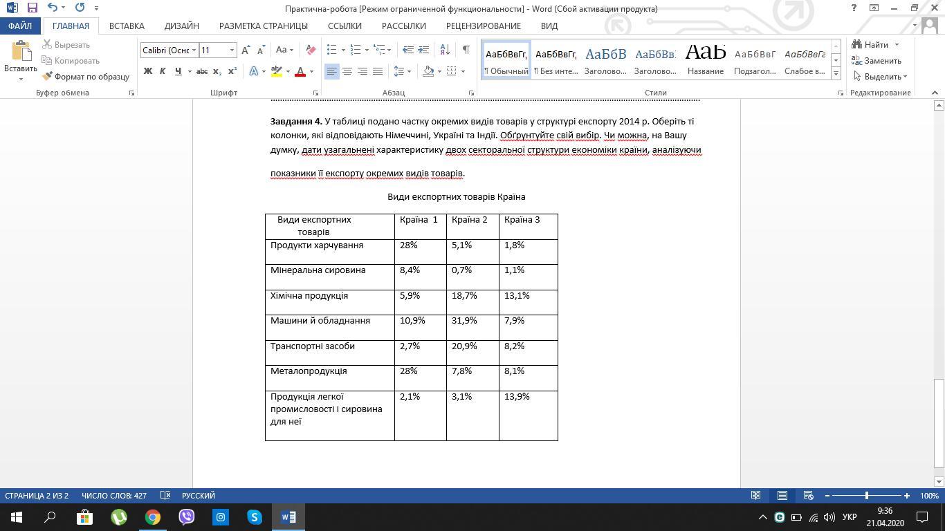This screenshot has width=945, height=531.
Task: Click Вырезать (Cut) button
Action: coord(66,45)
